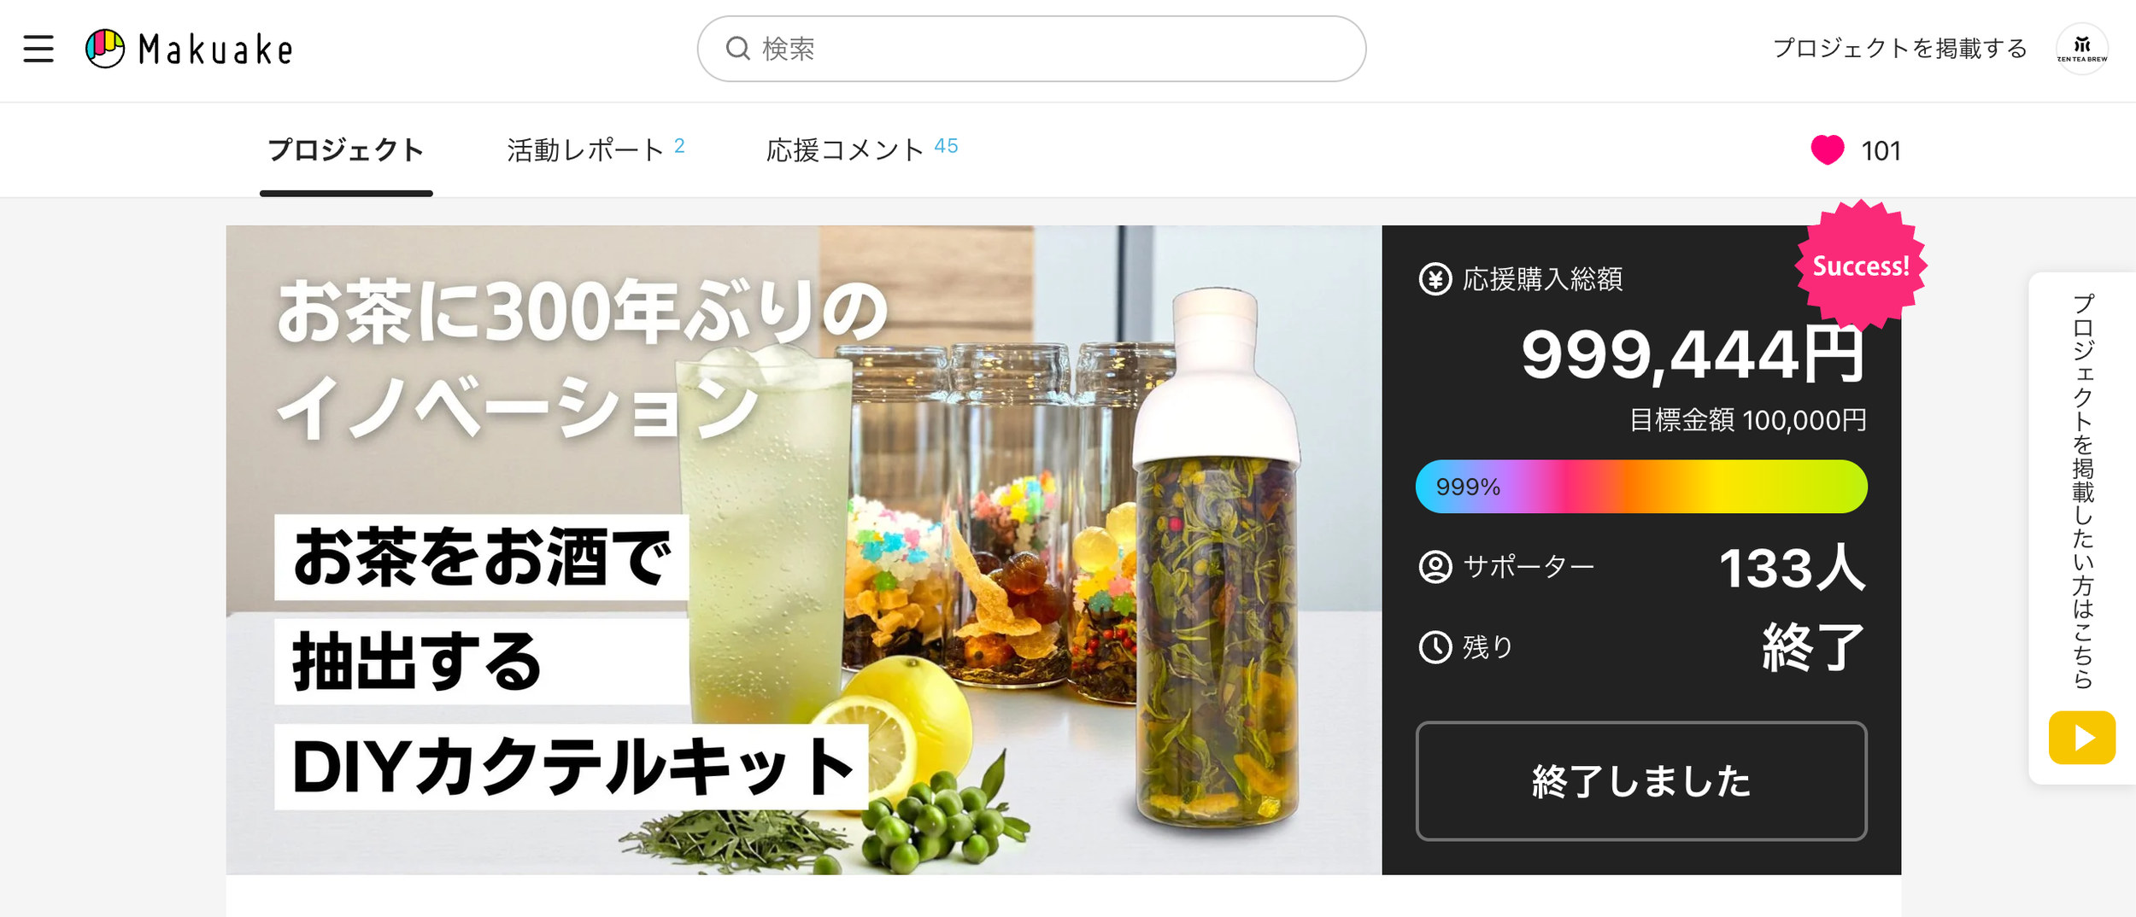Click the pink Success! badge
Image resolution: width=2136 pixels, height=917 pixels.
(x=1861, y=266)
